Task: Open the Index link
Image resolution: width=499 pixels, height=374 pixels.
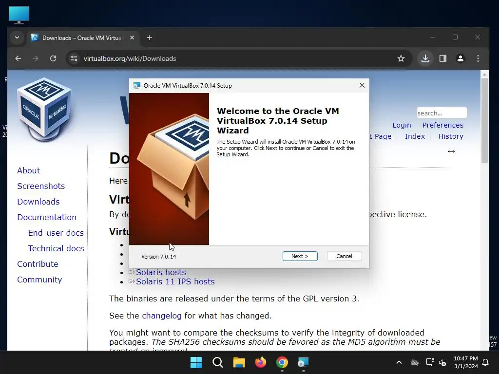Action: (415, 136)
